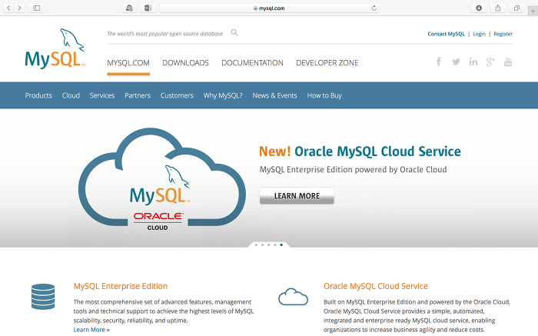Image resolution: width=538 pixels, height=336 pixels.
Task: Visit MySQL YouTube channel
Action: click(508, 62)
